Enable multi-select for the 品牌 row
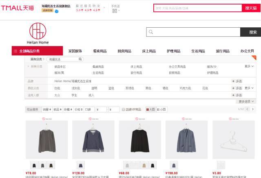Screen dimensions: 261x178 tap(237, 81)
